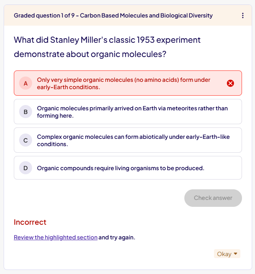Click the circular B letter badge
Image resolution: width=255 pixels, height=274 pixels.
click(25, 112)
